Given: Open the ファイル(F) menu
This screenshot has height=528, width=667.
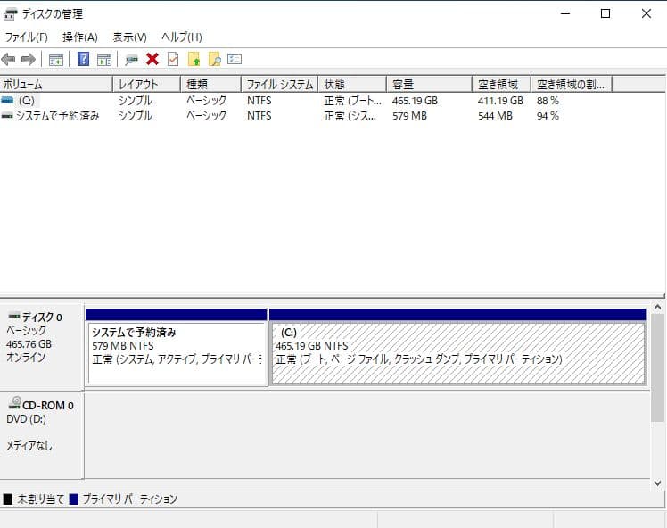Looking at the screenshot, I should point(27,37).
